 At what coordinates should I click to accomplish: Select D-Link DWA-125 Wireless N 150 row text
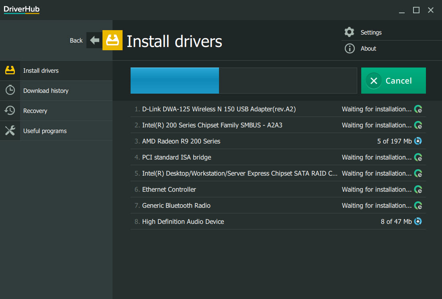point(219,109)
